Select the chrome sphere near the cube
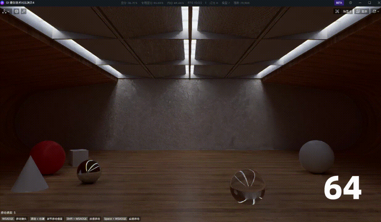Viewport: 381px width, 222px height. click(89, 172)
